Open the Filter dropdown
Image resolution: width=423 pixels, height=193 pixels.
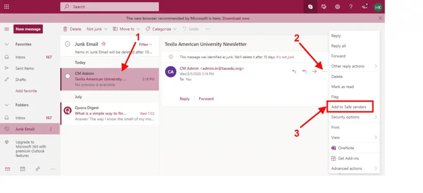pos(146,45)
